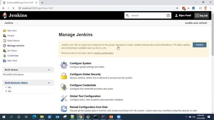Click the Configure Credentials keys icon

tap(64, 87)
